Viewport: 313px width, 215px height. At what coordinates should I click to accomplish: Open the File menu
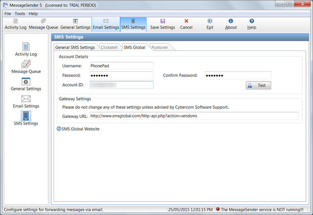pyautogui.click(x=8, y=14)
